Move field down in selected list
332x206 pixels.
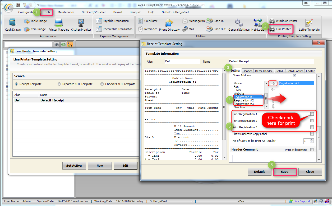click(x=273, y=106)
